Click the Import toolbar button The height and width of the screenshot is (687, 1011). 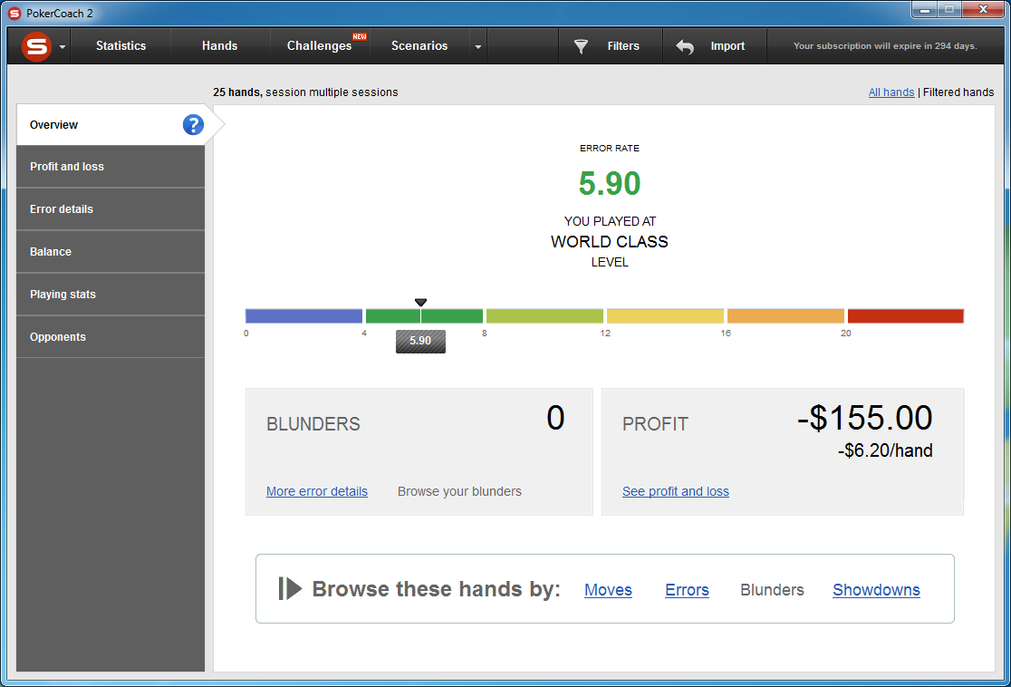[715, 46]
